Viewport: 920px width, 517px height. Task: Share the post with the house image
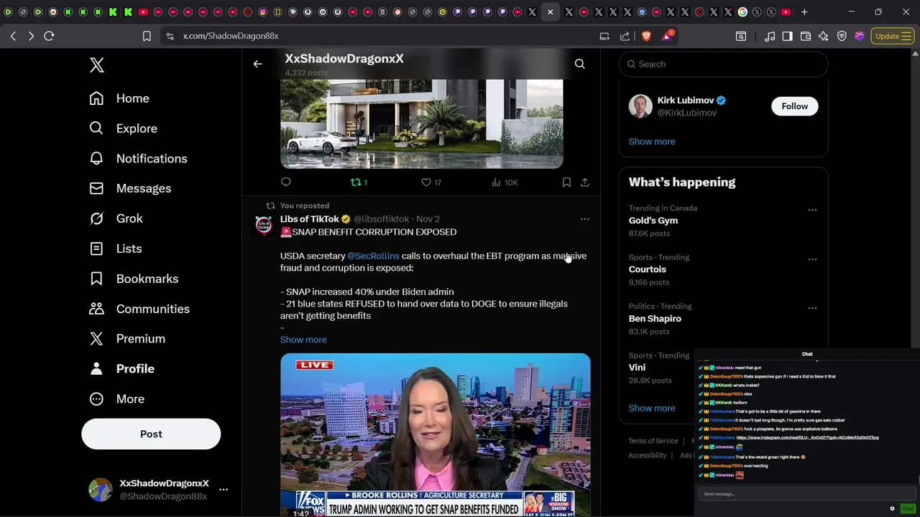(585, 182)
